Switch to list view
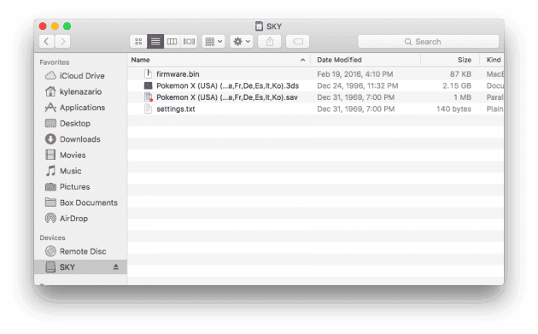This screenshot has width=538, height=334. pyautogui.click(x=155, y=42)
